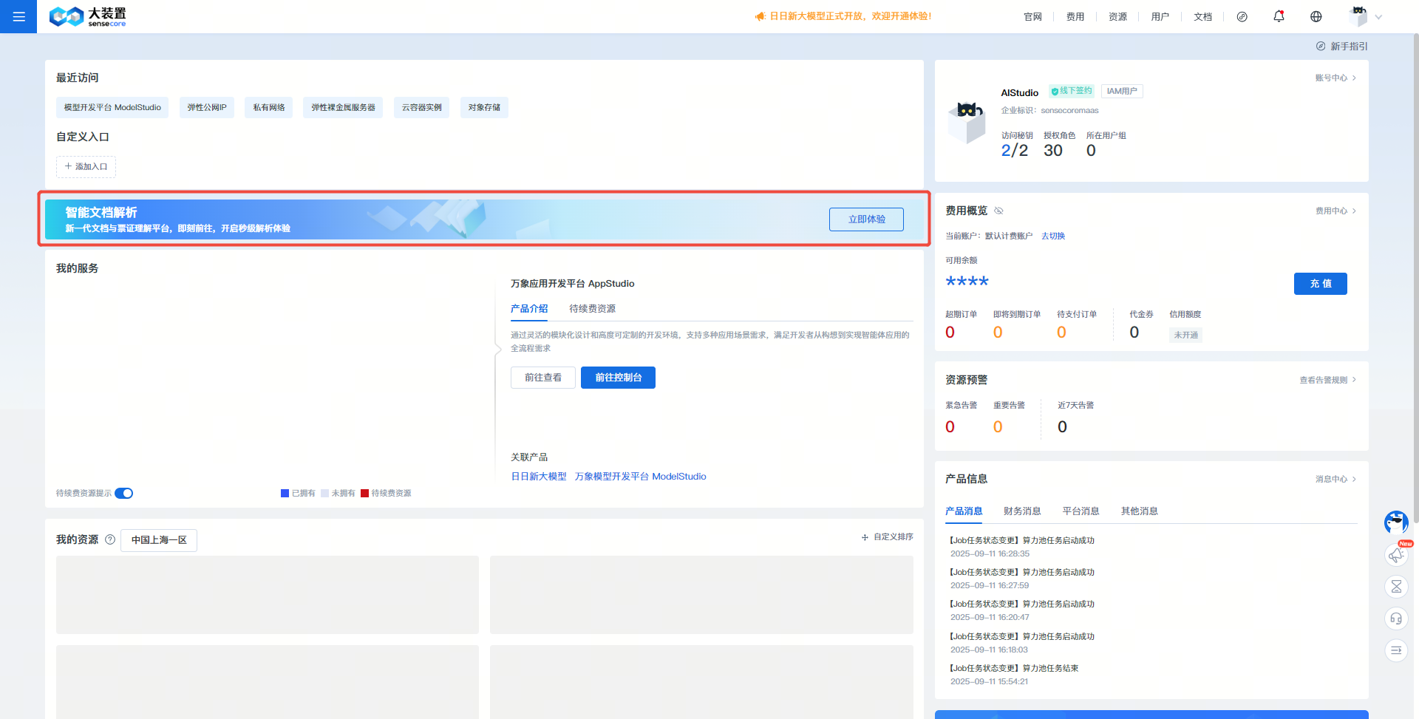Click the 访问秘钥 count 2/2
This screenshot has width=1419, height=719.
(x=1014, y=151)
